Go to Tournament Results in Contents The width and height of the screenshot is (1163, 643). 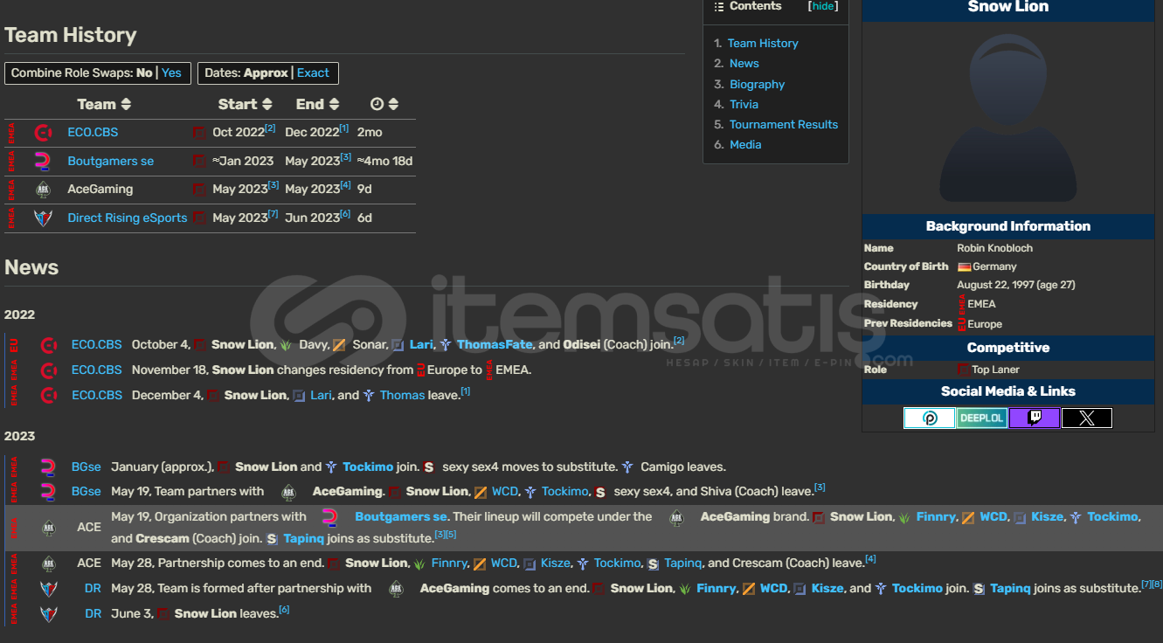(x=784, y=124)
